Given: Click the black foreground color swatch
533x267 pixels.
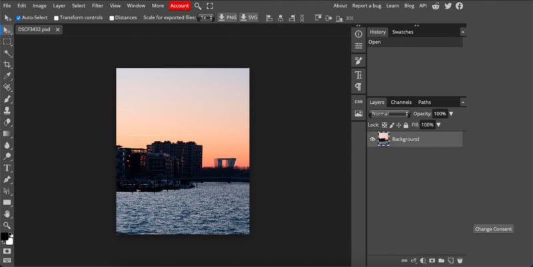Looking at the screenshot, I should tap(4, 236).
